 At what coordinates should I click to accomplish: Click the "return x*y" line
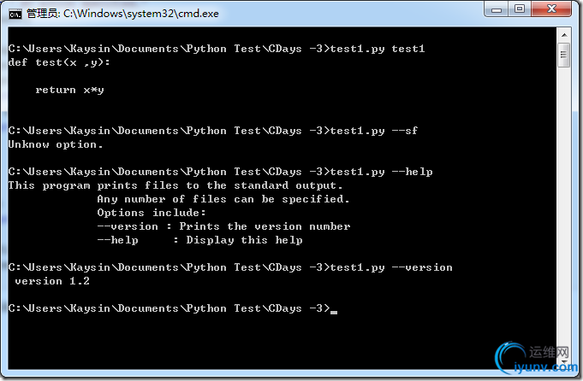tap(69, 90)
